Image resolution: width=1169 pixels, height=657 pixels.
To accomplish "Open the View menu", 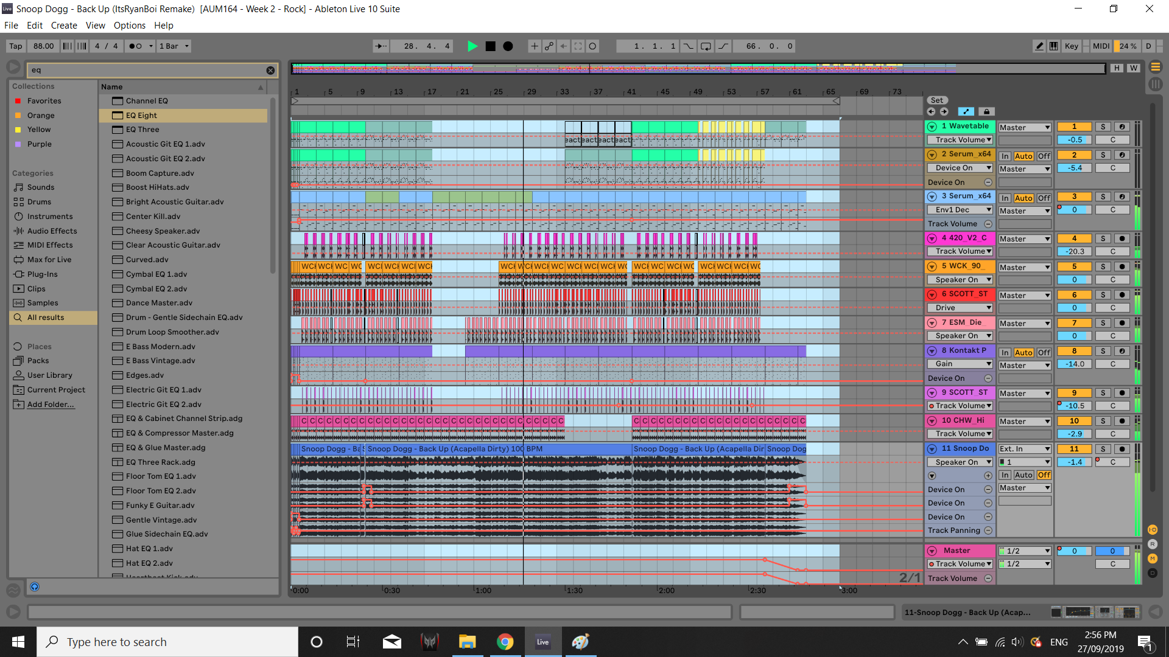I will 96,26.
